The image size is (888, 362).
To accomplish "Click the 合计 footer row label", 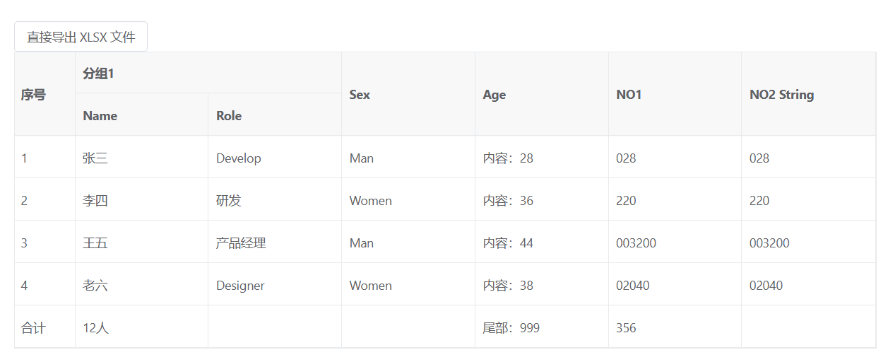I will 33,328.
